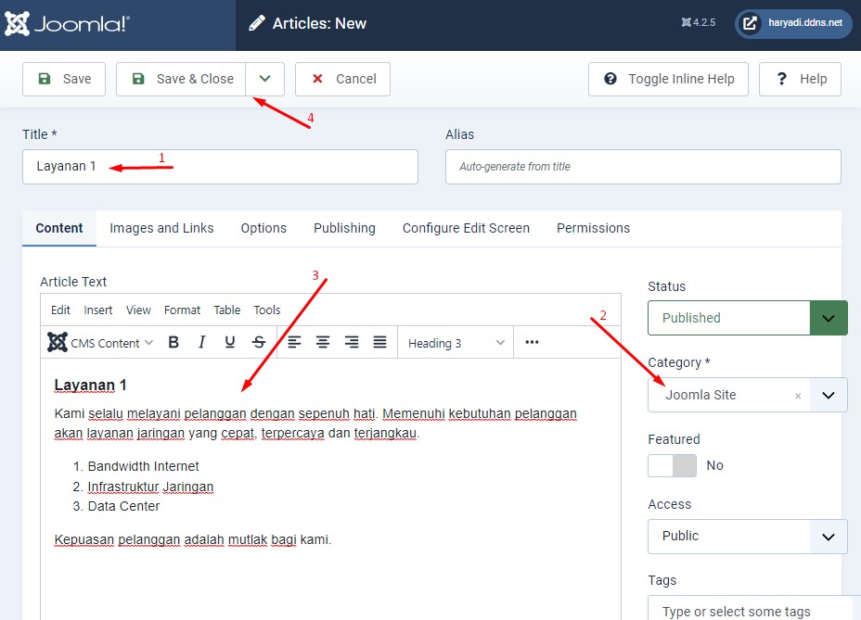Justify the article text

(379, 343)
